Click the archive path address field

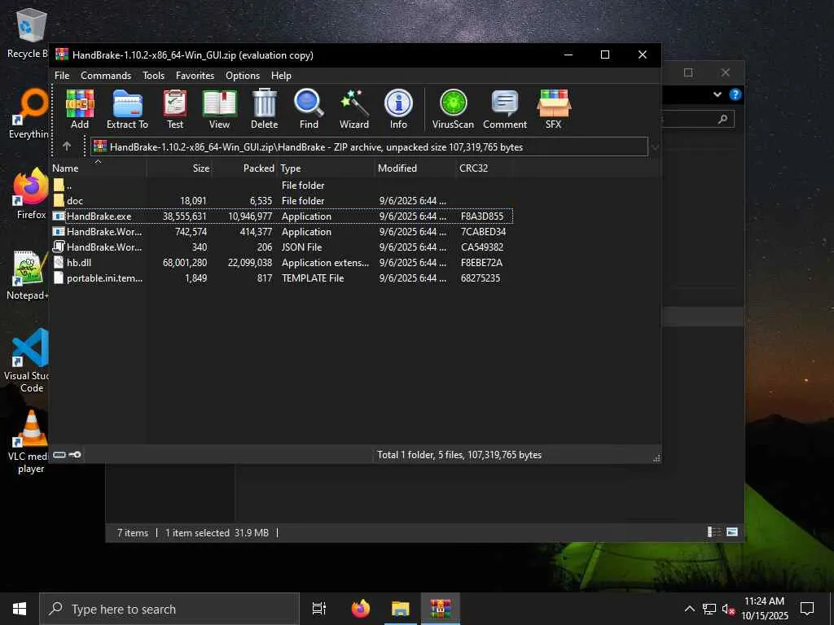[369, 147]
